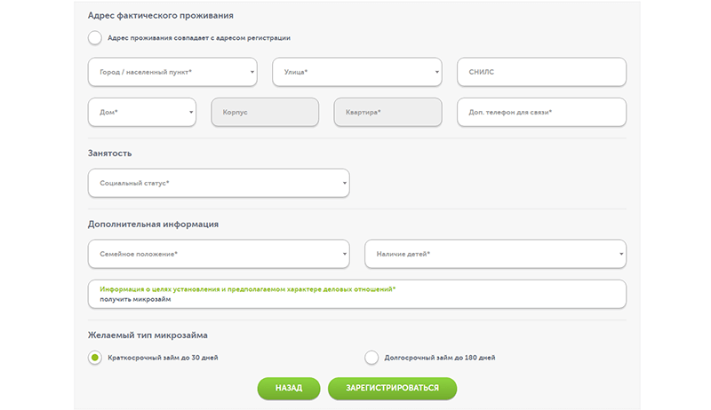Screen dimensions: 711x410
Task: Tick 'Адрес проживания совпадает с адресом регистрации' checkbox
Action: 95,37
